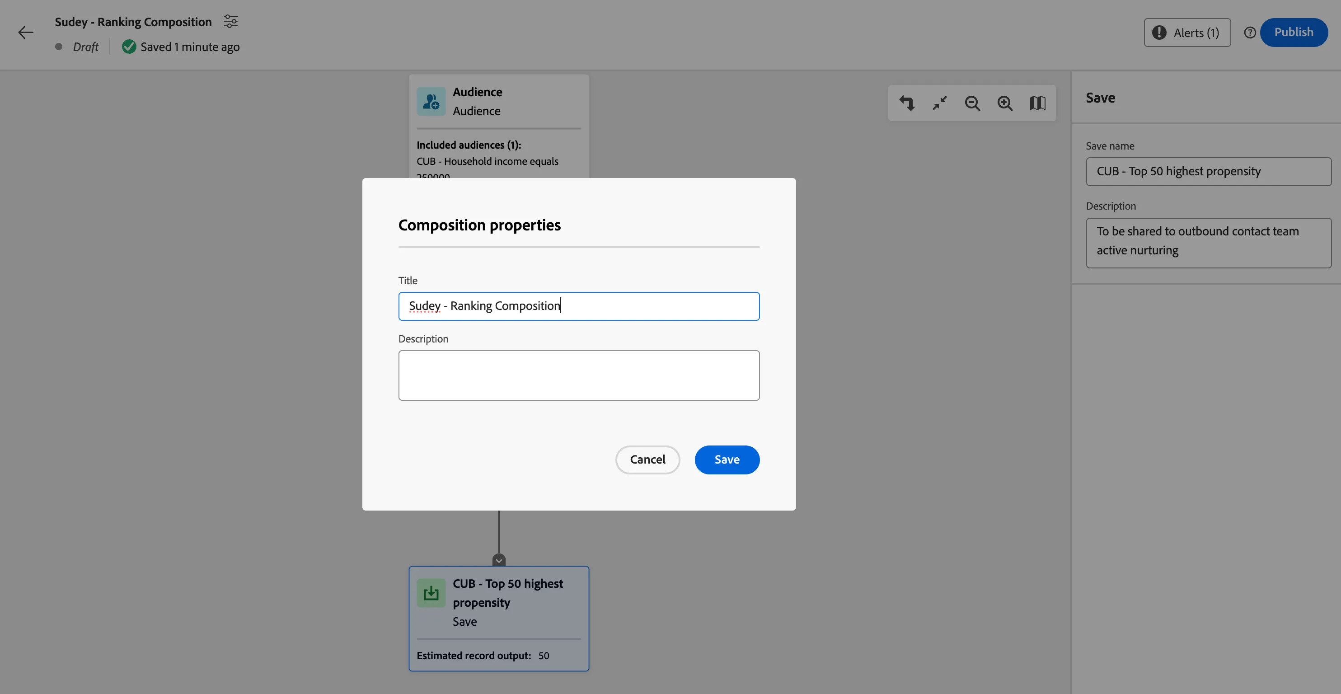The height and width of the screenshot is (694, 1341).
Task: Click the Draft status label
Action: [85, 47]
